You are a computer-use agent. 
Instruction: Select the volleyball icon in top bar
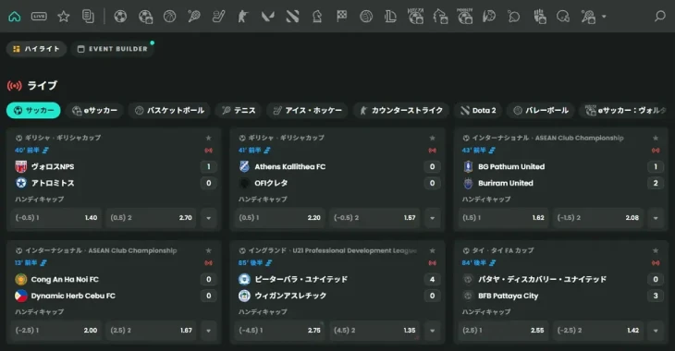[366, 17]
